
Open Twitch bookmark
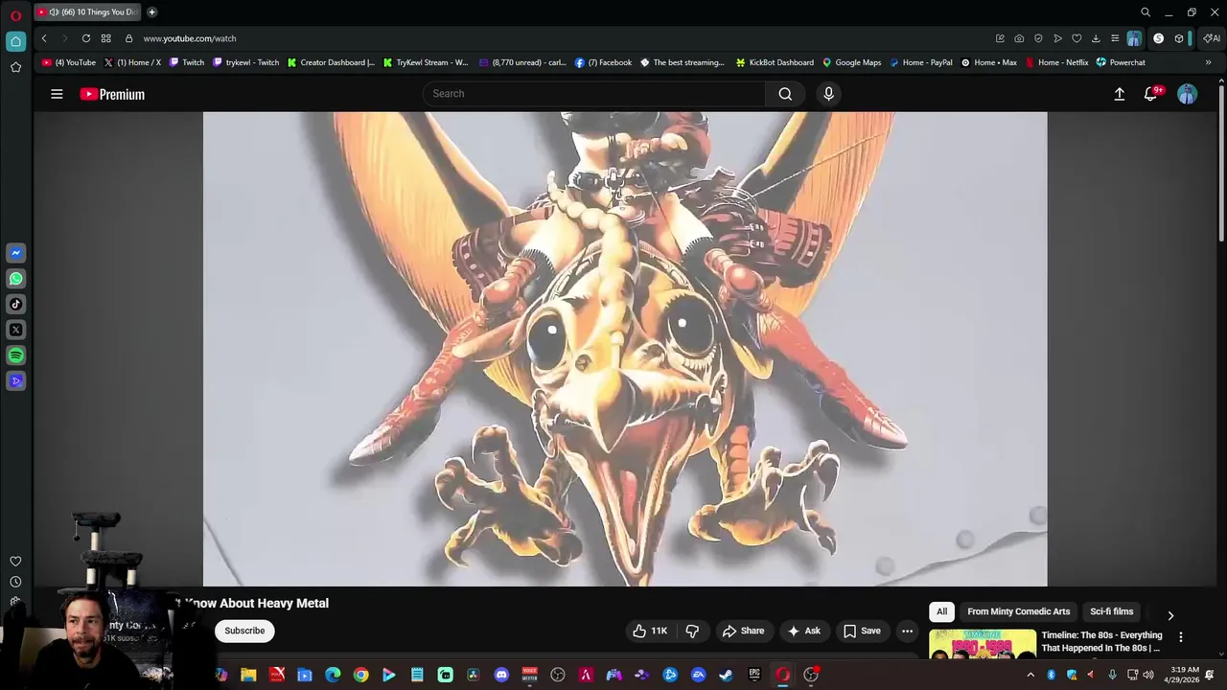(187, 62)
